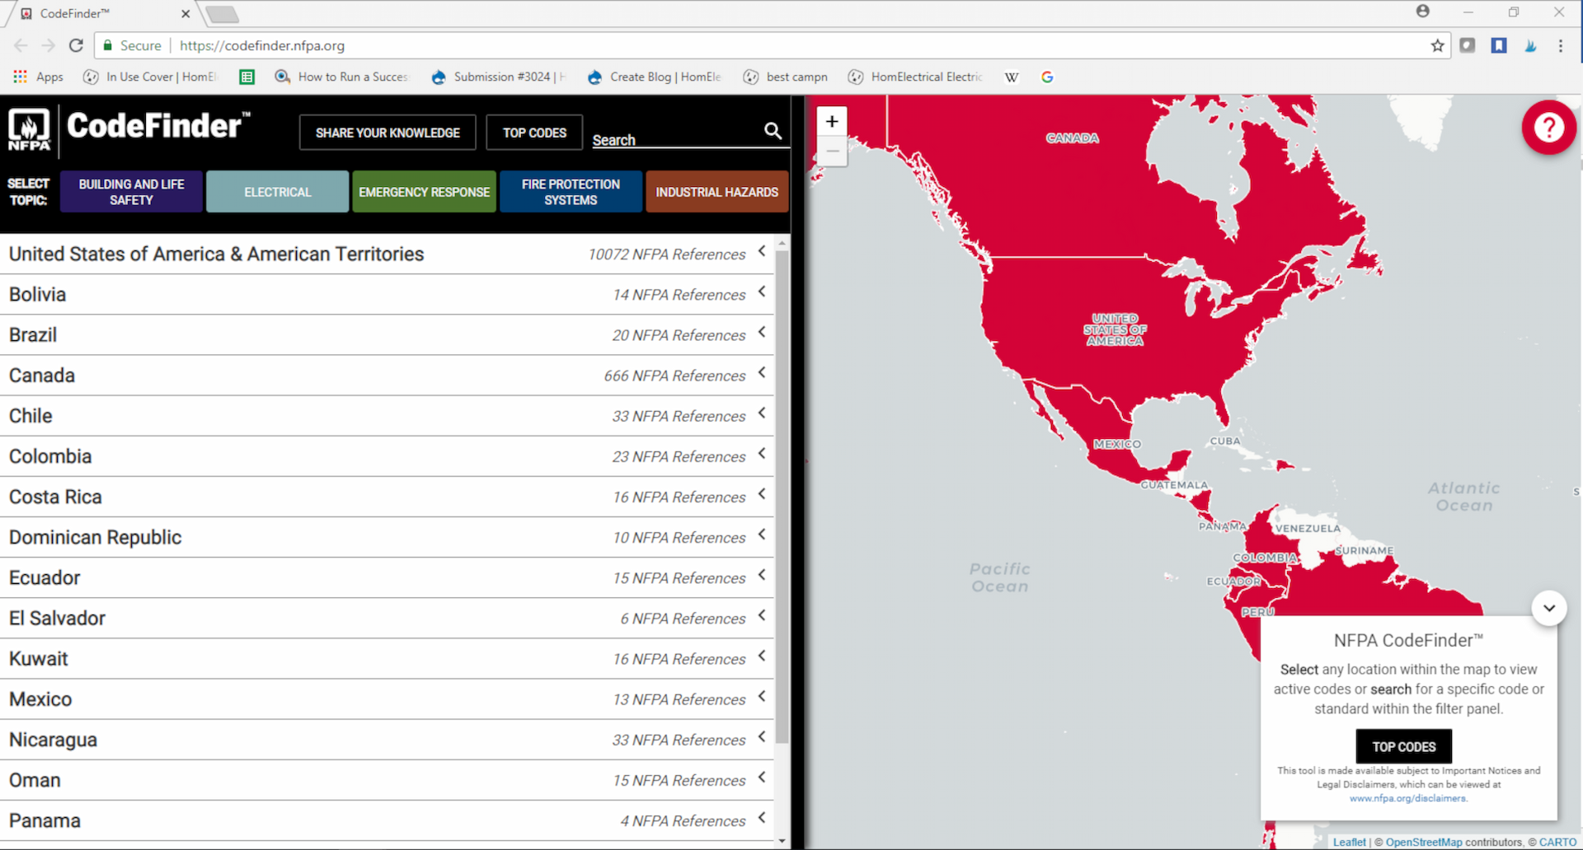Screen dimensions: 1583x850
Task: Open the How to Run a Succes bookmark
Action: (x=341, y=77)
